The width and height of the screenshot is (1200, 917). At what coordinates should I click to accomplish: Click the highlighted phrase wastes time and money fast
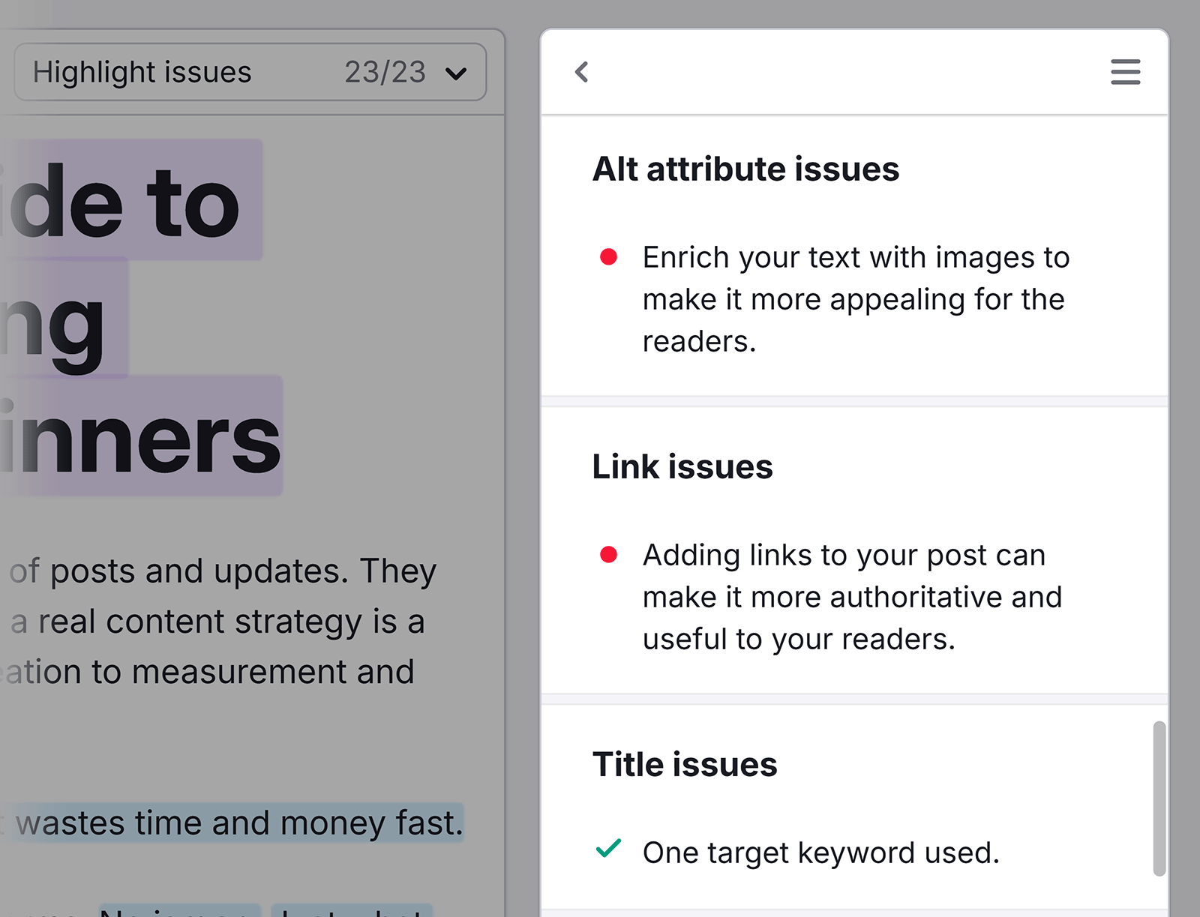pos(237,823)
